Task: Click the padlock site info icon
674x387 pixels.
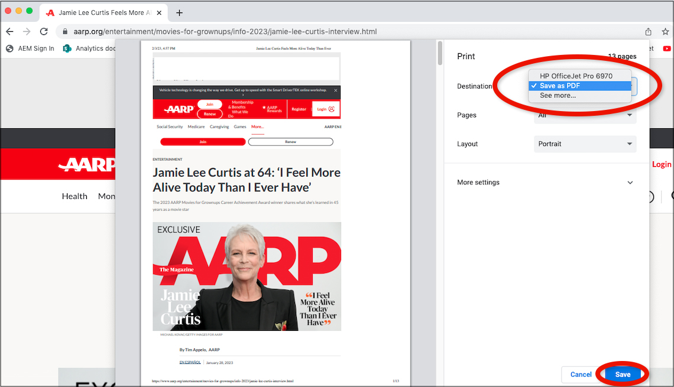Action: (65, 31)
